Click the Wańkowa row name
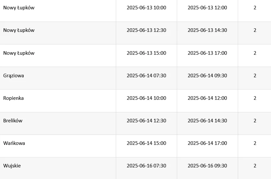 (x=14, y=143)
